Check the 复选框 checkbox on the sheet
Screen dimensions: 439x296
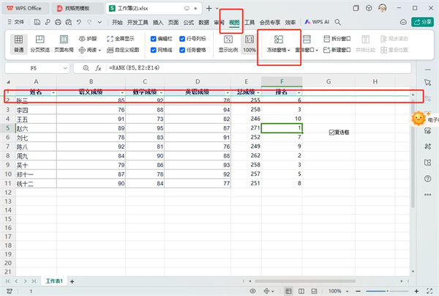coord(331,133)
